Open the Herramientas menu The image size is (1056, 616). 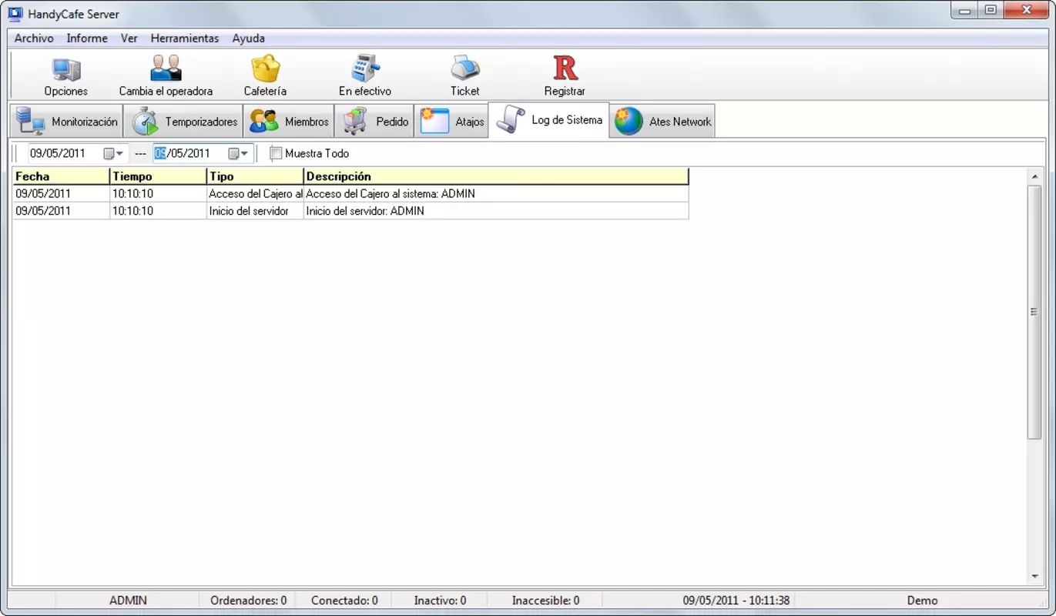185,38
